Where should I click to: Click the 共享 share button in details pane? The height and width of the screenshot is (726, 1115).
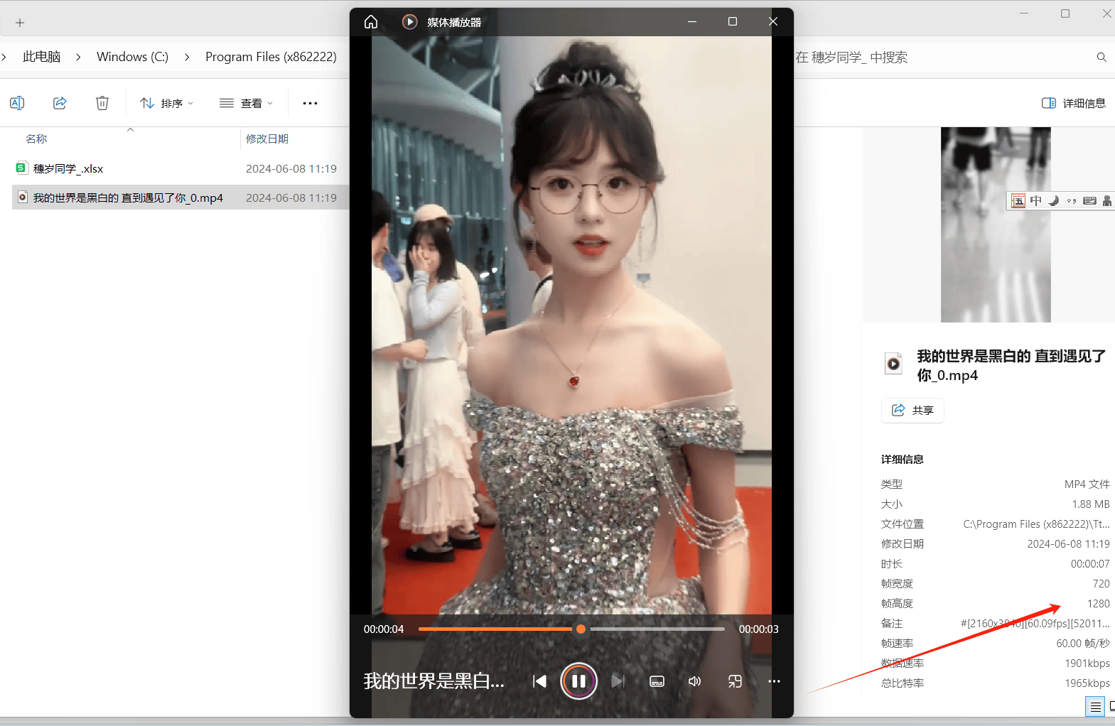tap(912, 410)
